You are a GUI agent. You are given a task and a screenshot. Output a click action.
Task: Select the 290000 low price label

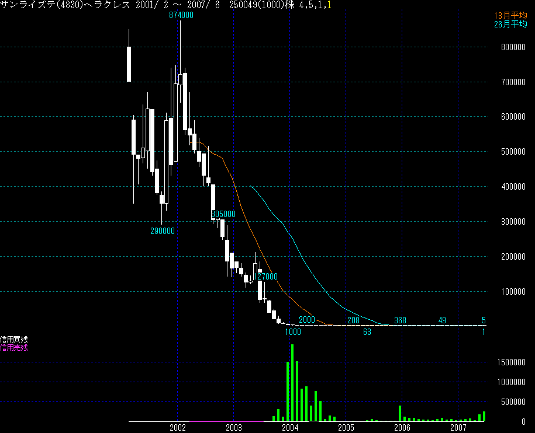[163, 231]
